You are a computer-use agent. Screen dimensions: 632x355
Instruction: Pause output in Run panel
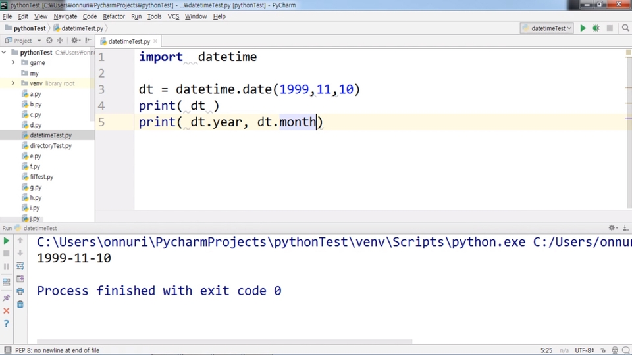pos(7,266)
